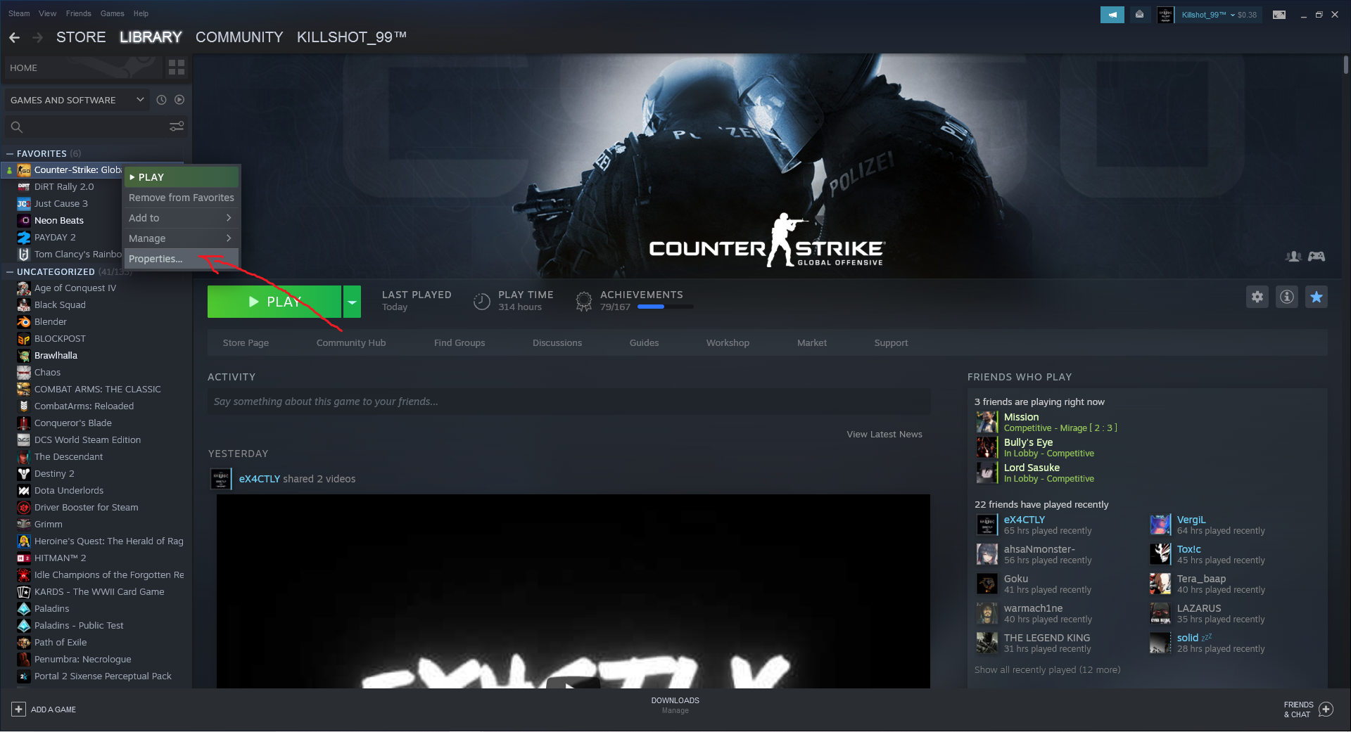
Task: Type in the activity status field
Action: pos(569,402)
